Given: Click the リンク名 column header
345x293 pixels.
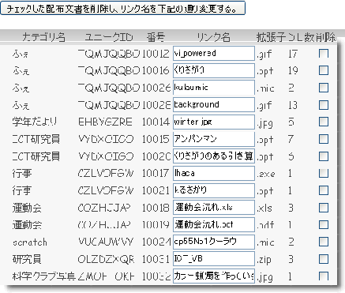Looking at the screenshot, I should coord(213,37).
